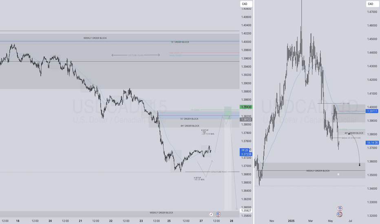Image resolution: width=380 pixels, height=224 pixels.
Task: Click date 28 on the time axis
Action: coord(232,221)
